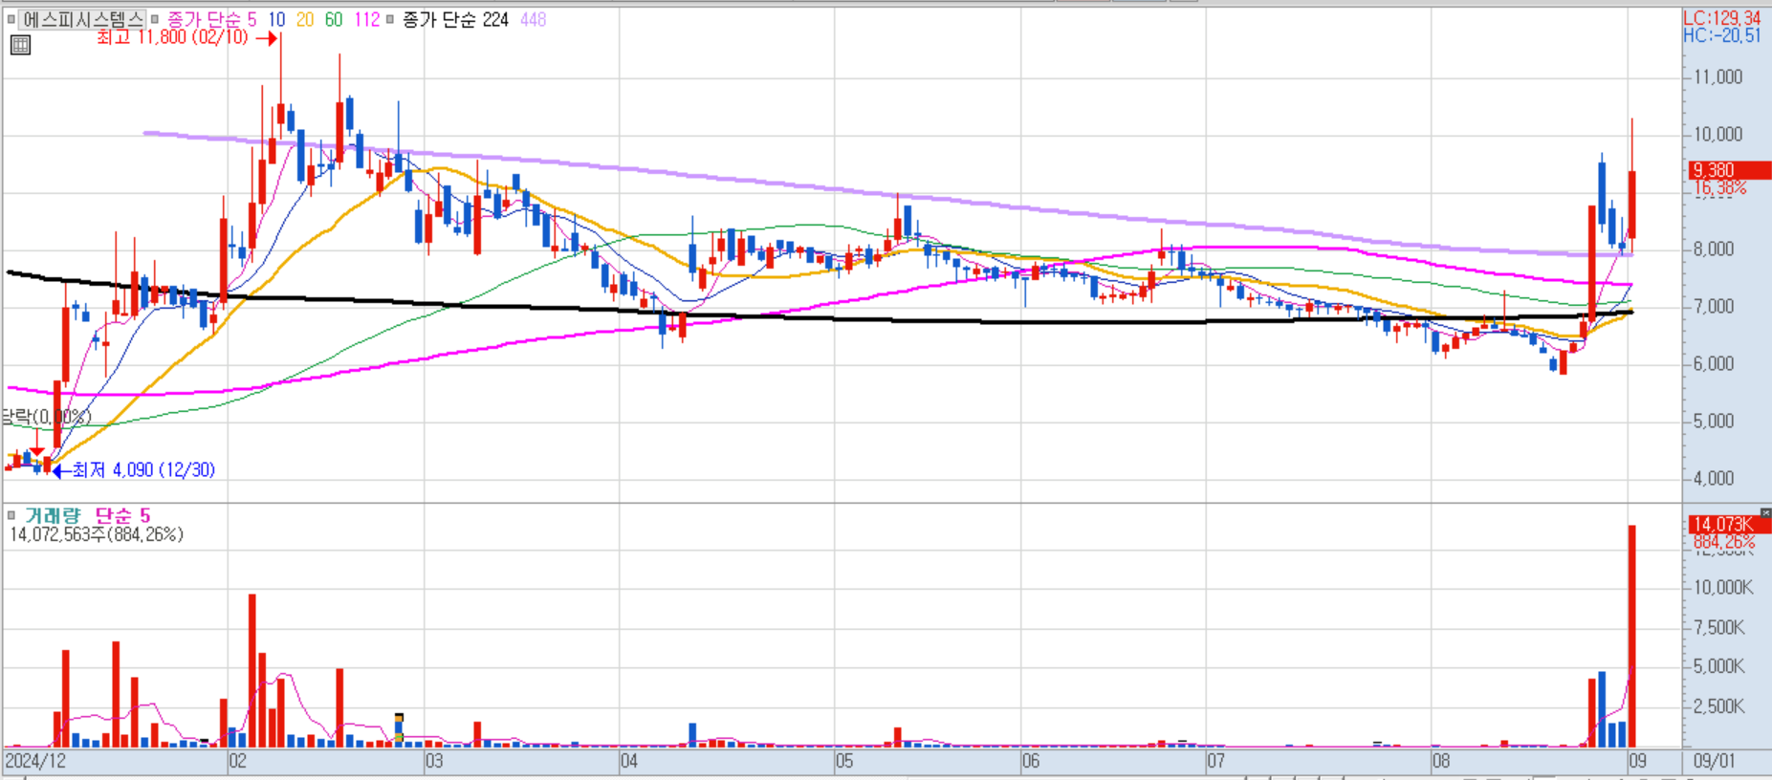Click the 6,000 price axis label

(1713, 364)
